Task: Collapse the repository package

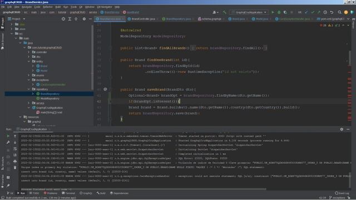Action: pyautogui.click(x=29, y=89)
